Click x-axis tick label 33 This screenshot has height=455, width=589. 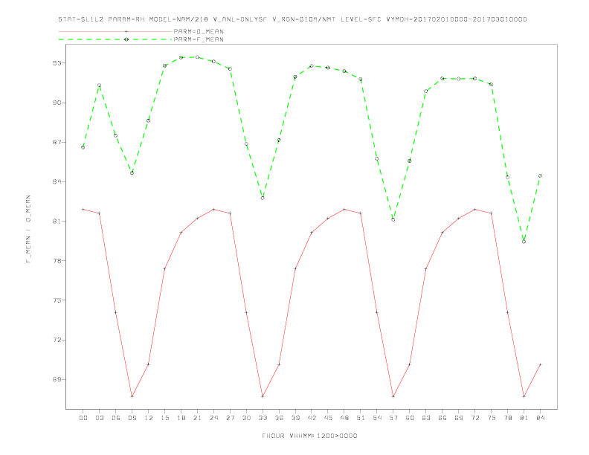click(263, 418)
